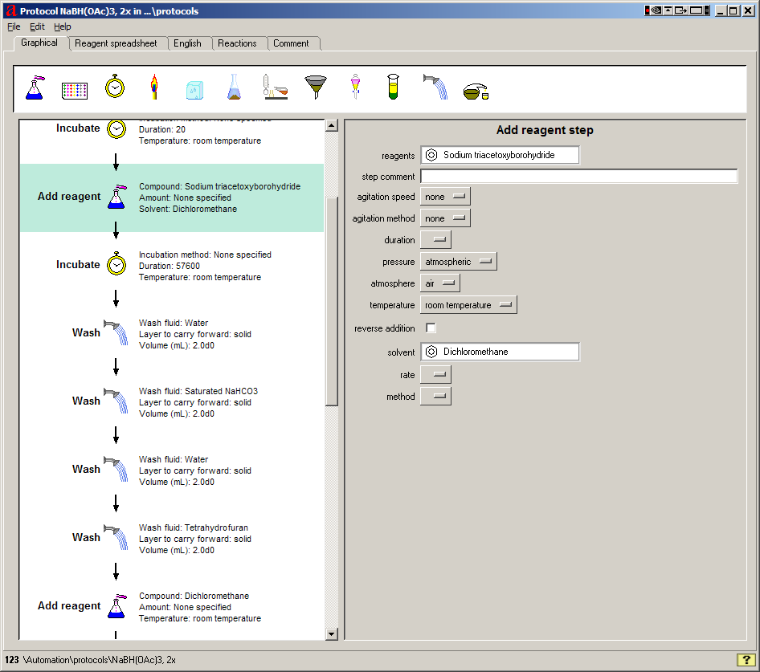This screenshot has width=760, height=672.
Task: Click the reagents field with Sodium triacetoxyborohydride
Action: click(x=500, y=155)
